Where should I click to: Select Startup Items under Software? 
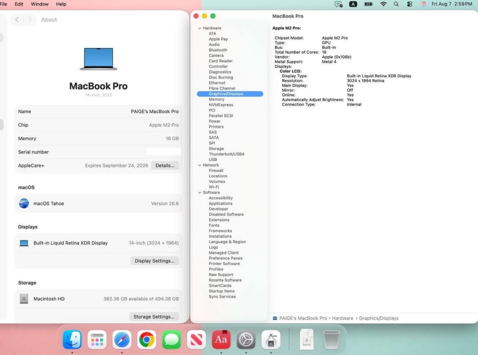pos(221,291)
